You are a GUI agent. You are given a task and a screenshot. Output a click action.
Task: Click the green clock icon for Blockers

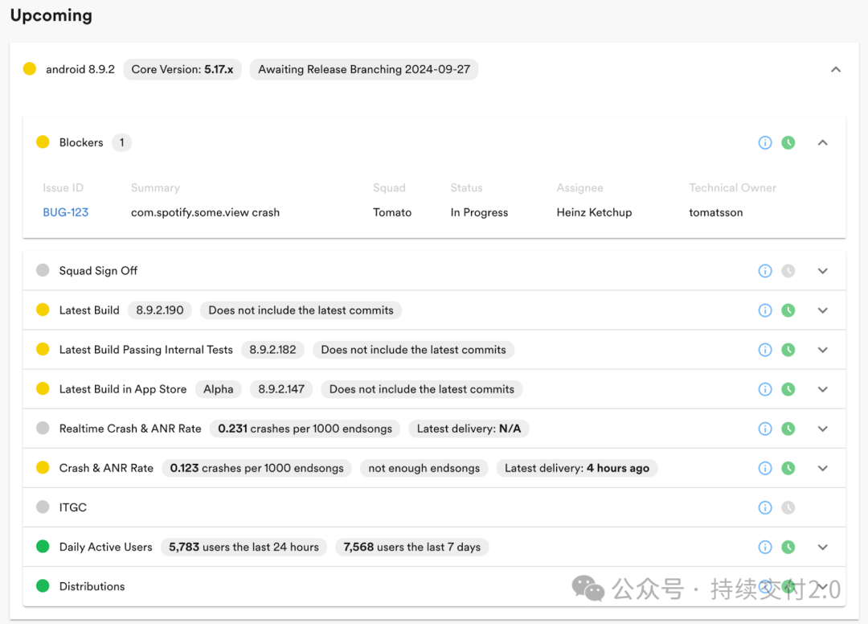[x=788, y=143]
